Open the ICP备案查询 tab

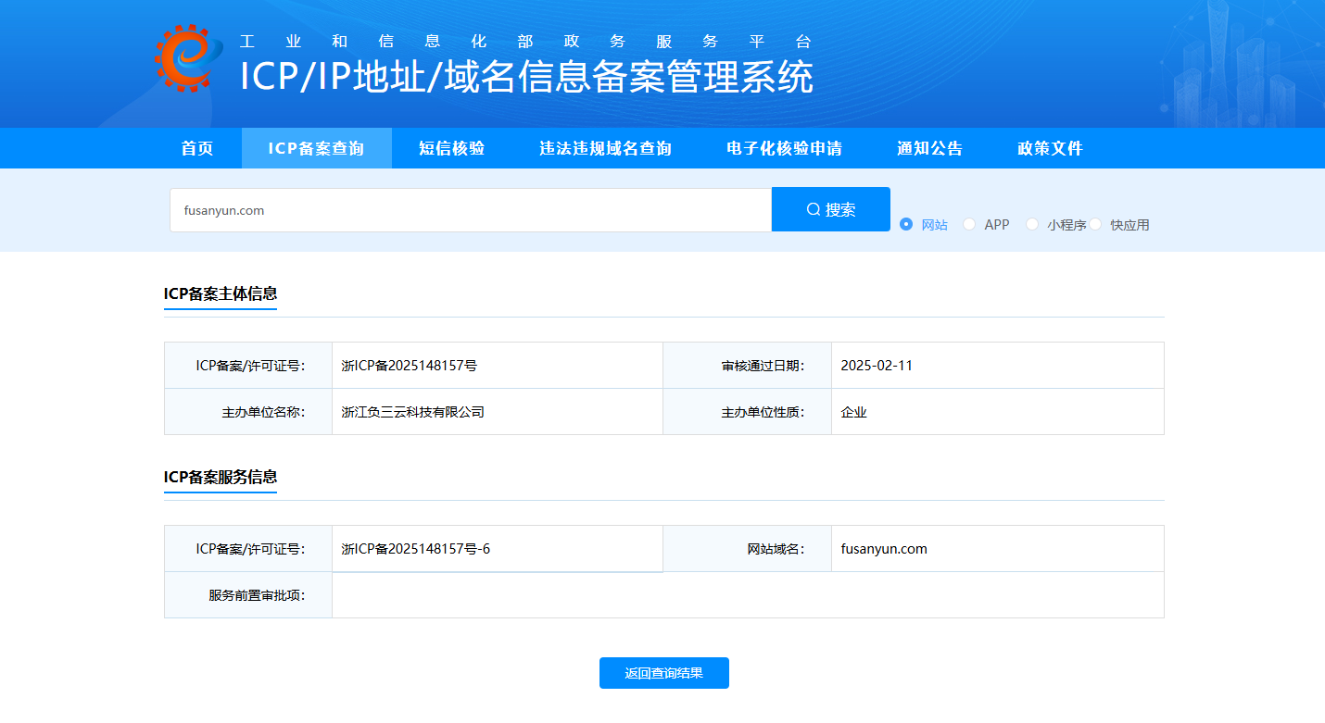(316, 148)
